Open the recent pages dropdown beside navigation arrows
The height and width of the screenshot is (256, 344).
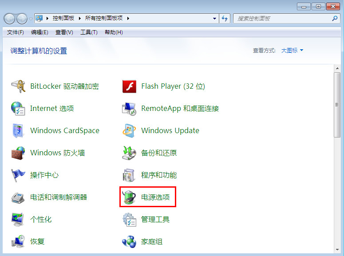pyautogui.click(x=31, y=19)
